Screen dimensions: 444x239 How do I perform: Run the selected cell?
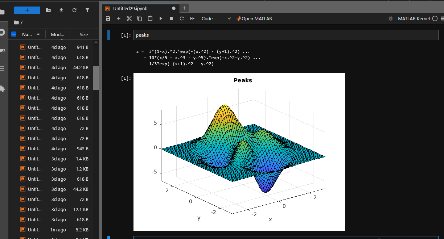click(x=161, y=18)
